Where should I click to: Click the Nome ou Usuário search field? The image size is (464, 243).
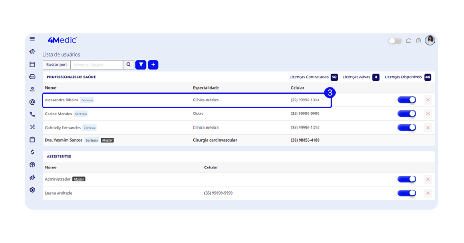97,65
